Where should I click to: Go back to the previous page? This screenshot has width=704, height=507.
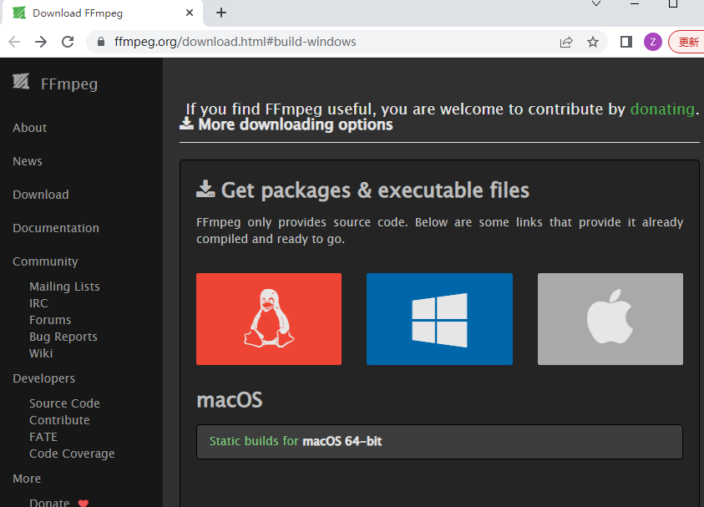click(14, 42)
